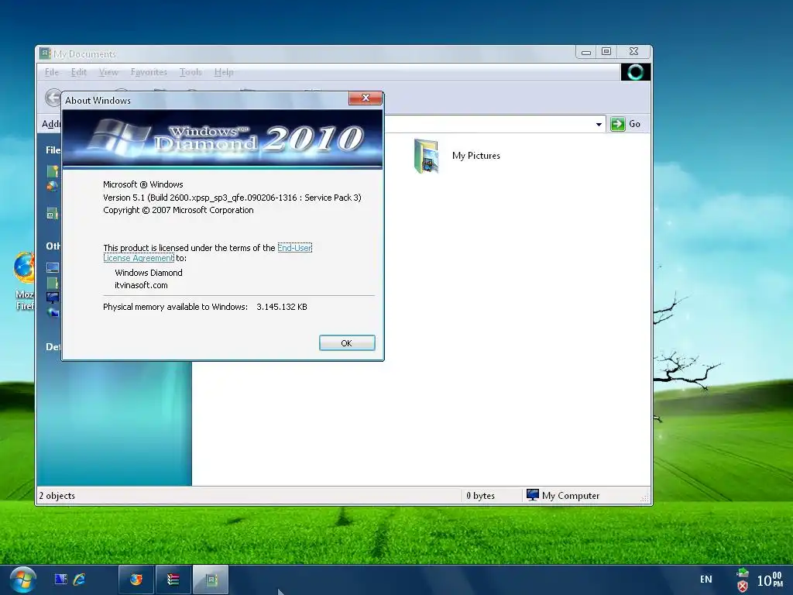
Task: Open the Favorites menu in My Documents
Action: pyautogui.click(x=149, y=72)
